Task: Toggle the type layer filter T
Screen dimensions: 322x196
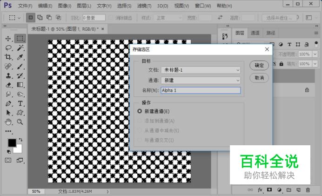Action: tap(289, 44)
